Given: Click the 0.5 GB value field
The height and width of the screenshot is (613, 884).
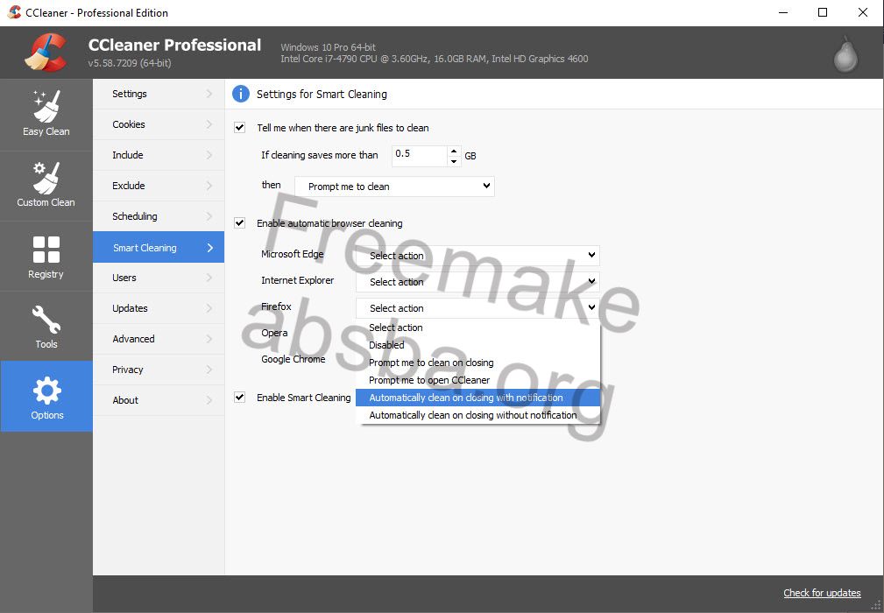Looking at the screenshot, I should point(420,156).
